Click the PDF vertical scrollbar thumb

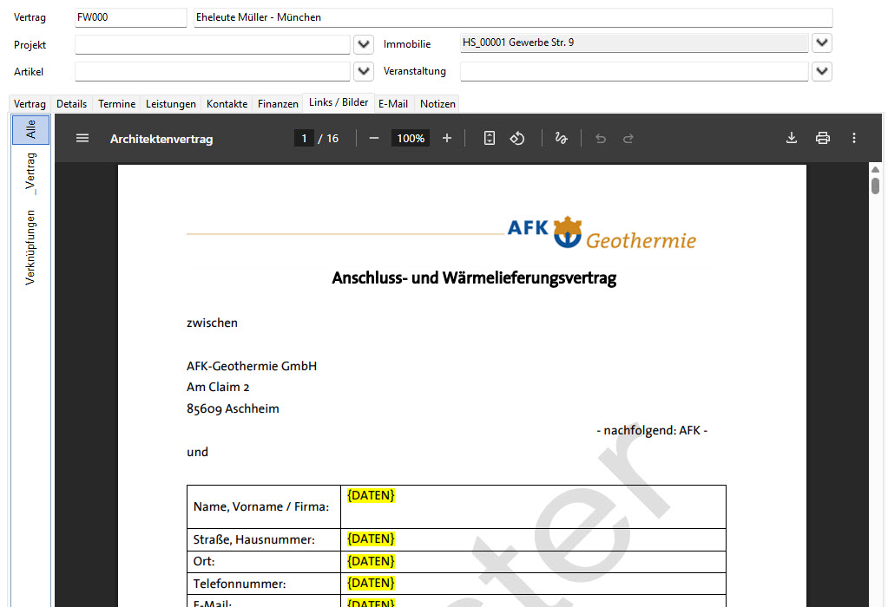point(876,186)
